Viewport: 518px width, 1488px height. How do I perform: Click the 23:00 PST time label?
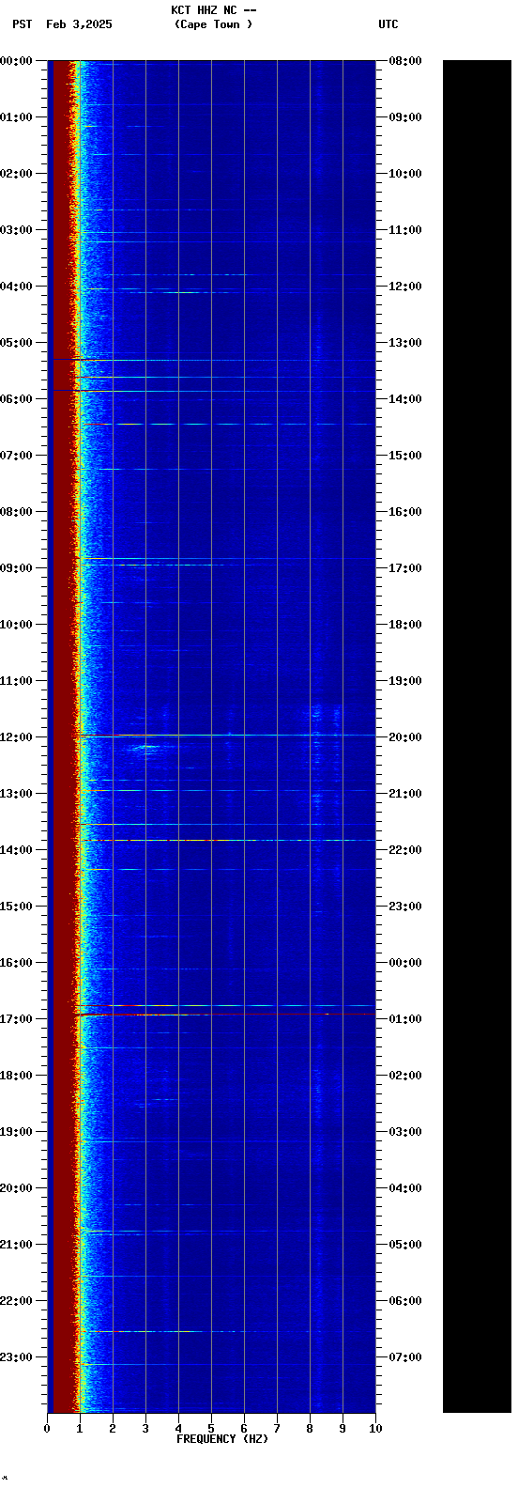[16, 1357]
